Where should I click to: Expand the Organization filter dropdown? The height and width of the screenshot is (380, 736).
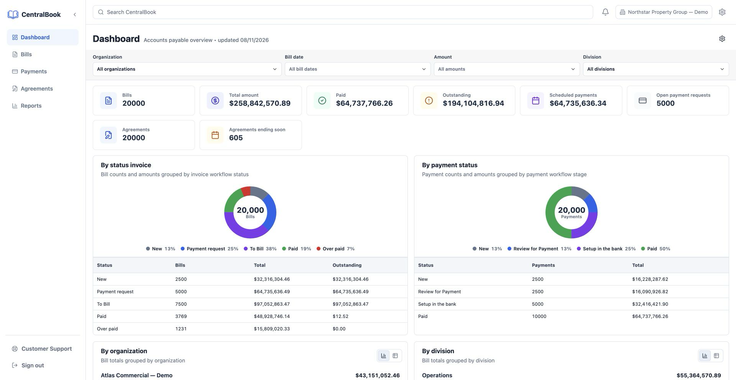pos(187,69)
